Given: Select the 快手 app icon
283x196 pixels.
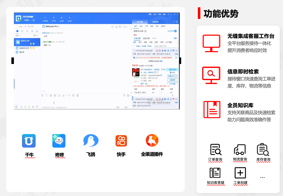Looking at the screenshot, I should click(121, 141).
